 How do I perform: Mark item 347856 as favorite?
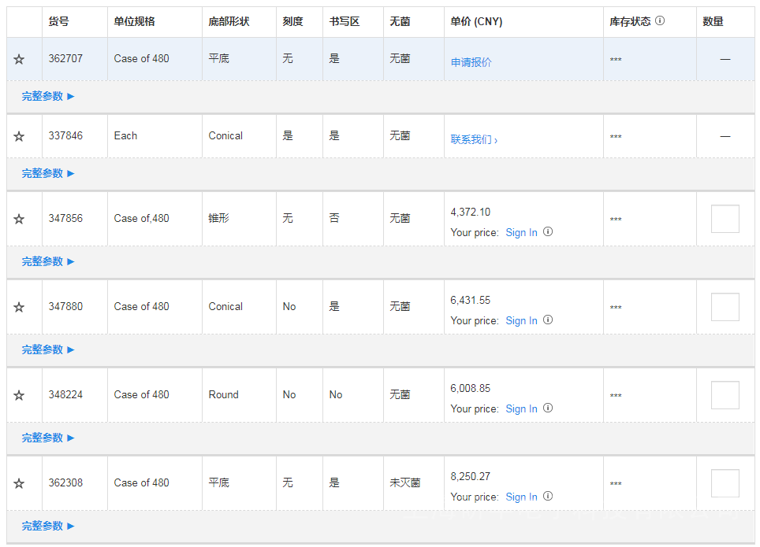coord(19,219)
